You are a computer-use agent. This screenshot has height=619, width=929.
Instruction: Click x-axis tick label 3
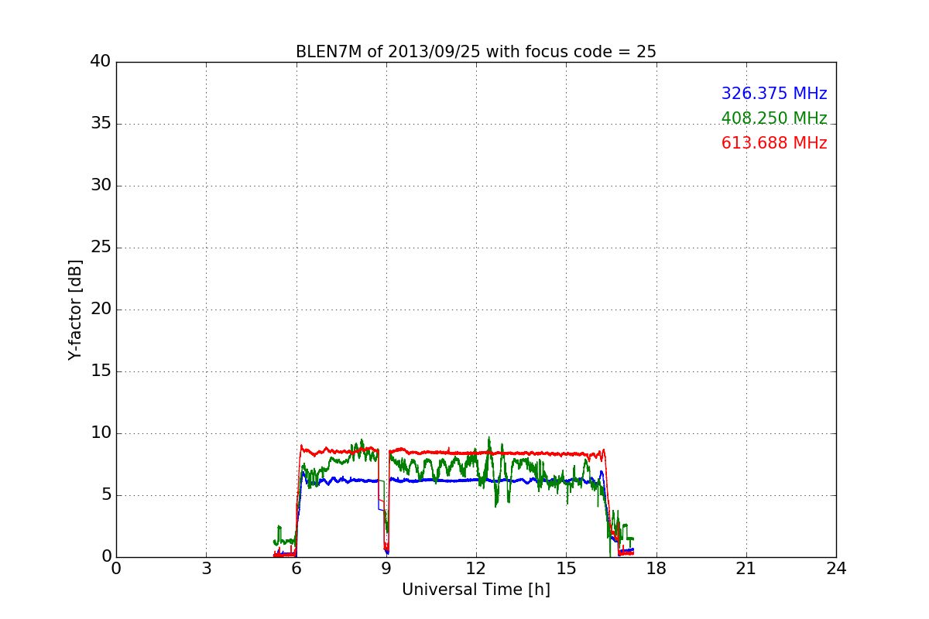click(206, 569)
